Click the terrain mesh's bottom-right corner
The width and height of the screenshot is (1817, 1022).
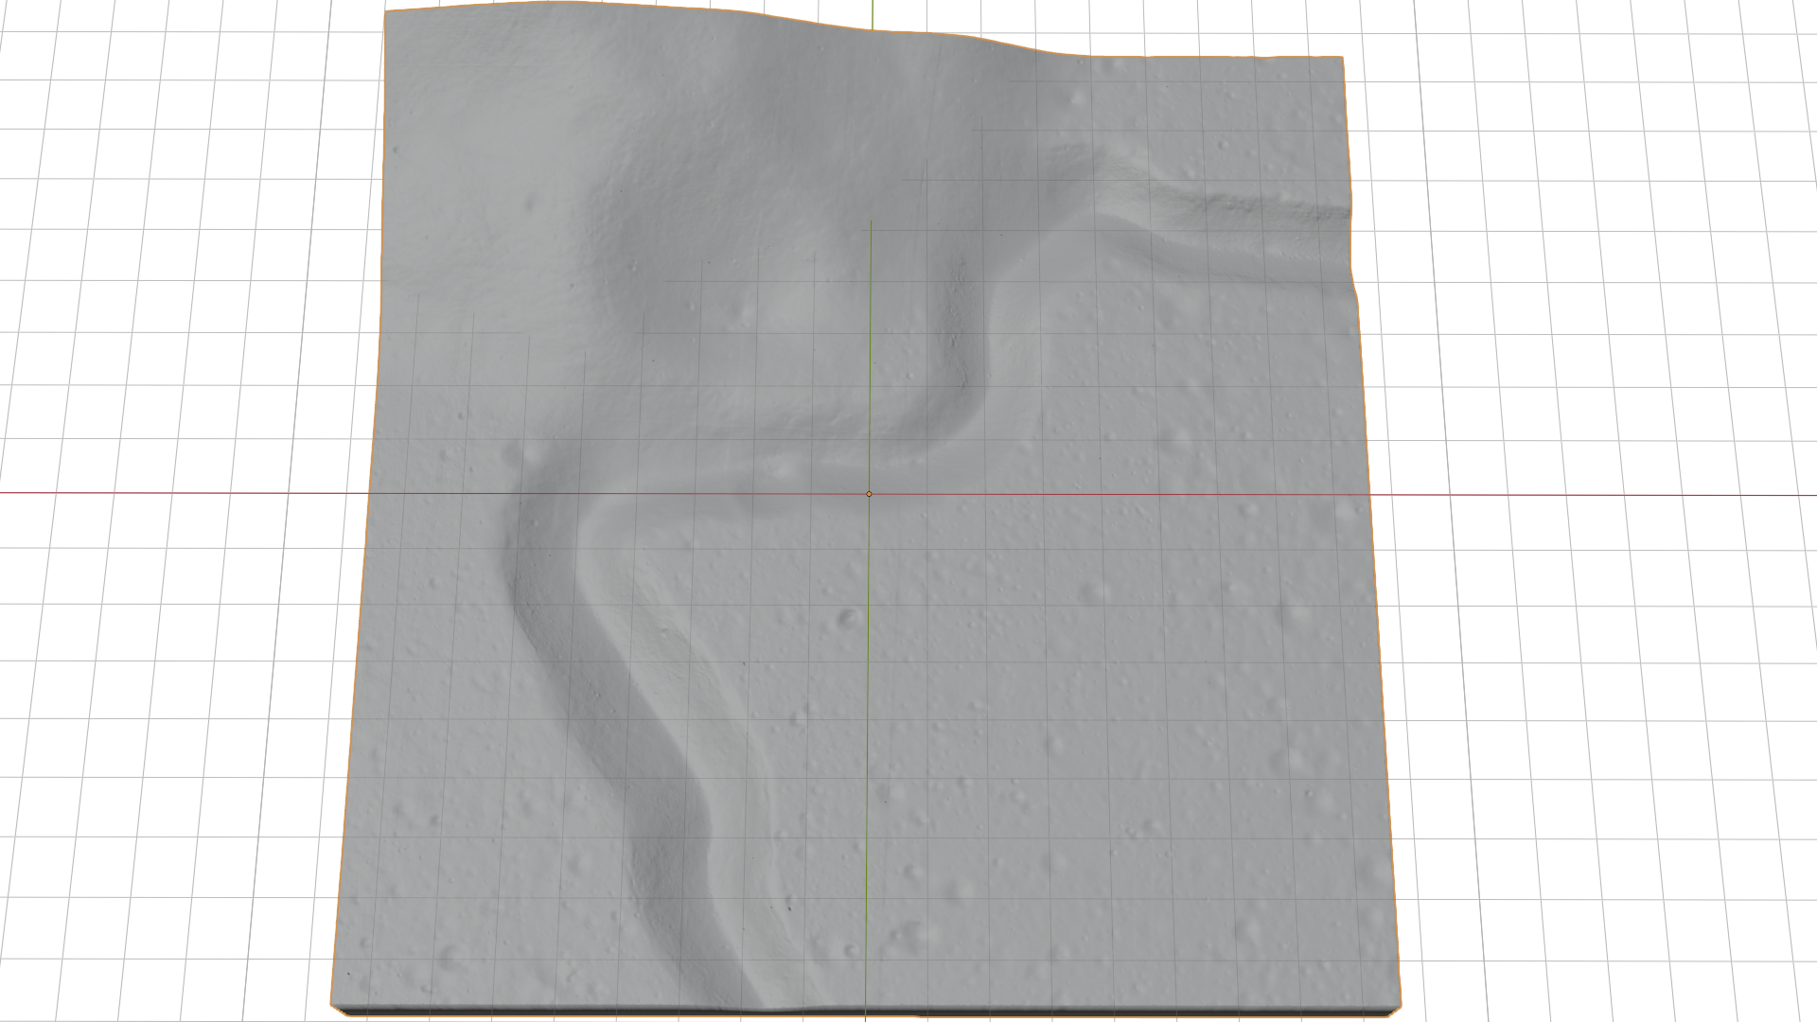(x=1401, y=1006)
